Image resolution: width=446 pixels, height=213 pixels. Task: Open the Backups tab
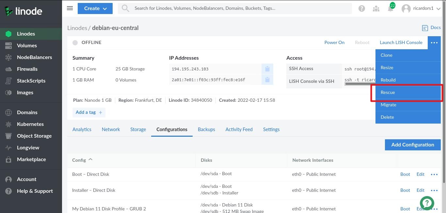(206, 129)
